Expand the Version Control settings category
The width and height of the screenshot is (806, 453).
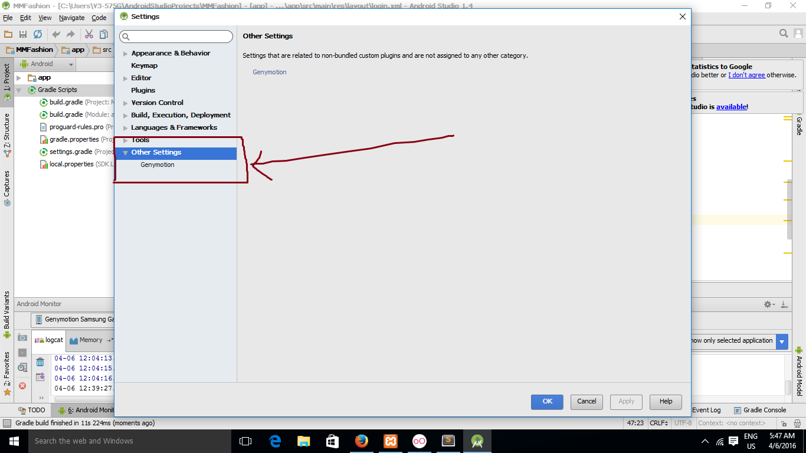[x=125, y=103]
